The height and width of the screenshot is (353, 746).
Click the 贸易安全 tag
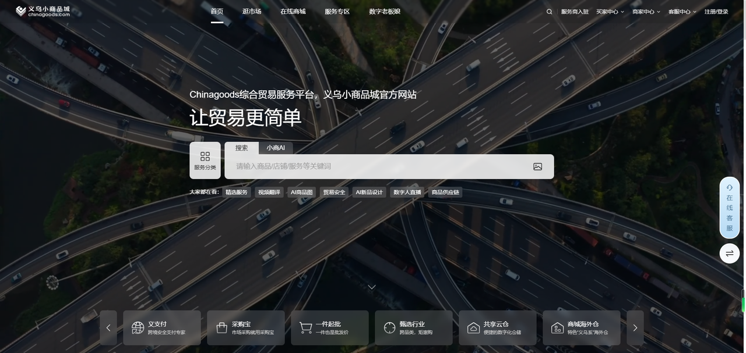tap(335, 192)
